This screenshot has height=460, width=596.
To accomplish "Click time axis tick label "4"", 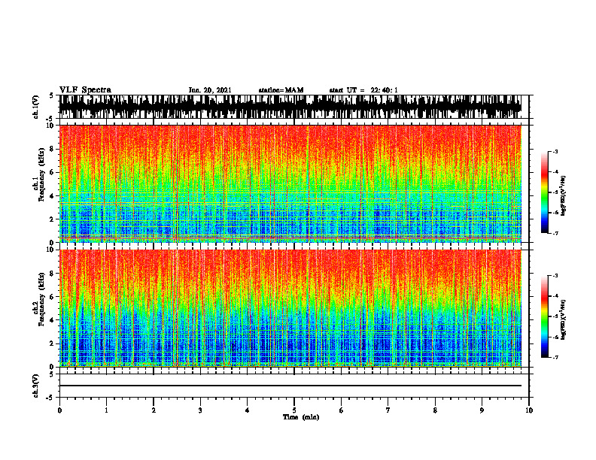I will (x=248, y=410).
